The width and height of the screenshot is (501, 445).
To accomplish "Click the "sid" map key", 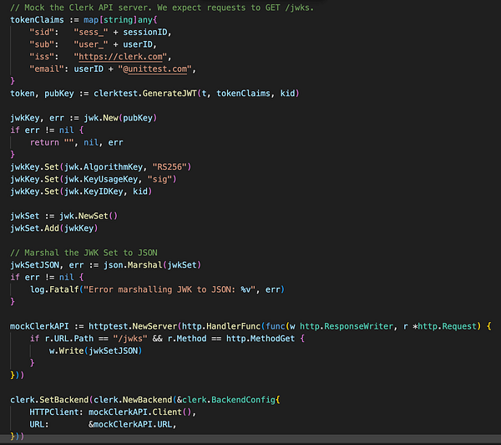I will click(x=44, y=32).
